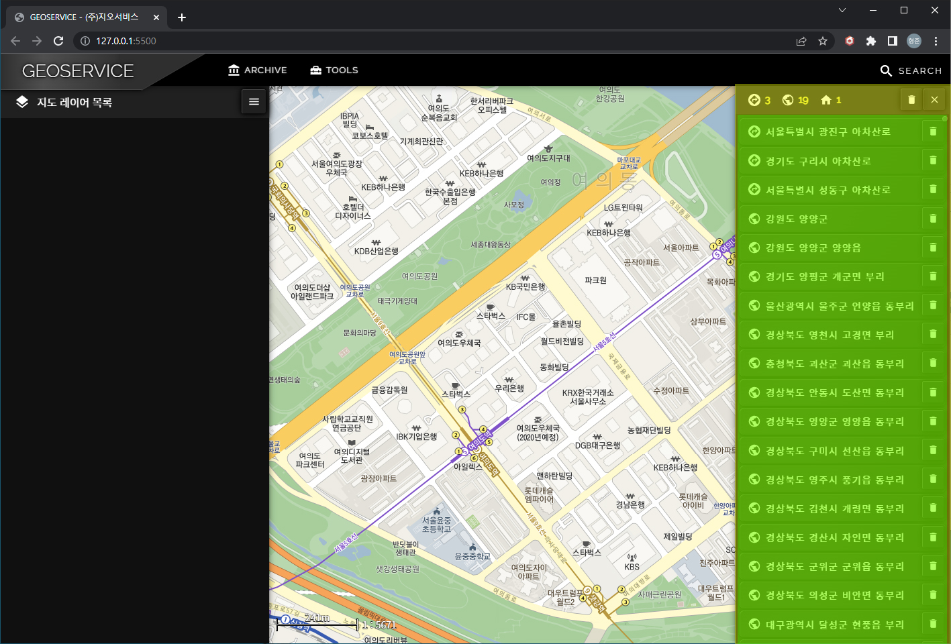Click the map layers stack icon
The image size is (951, 644).
pyautogui.click(x=22, y=102)
